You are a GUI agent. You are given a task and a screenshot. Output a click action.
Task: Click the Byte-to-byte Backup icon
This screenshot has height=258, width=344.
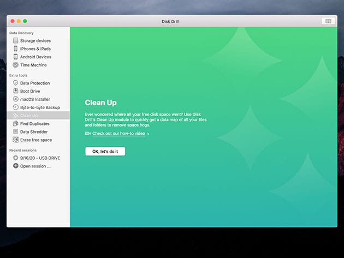tap(15, 107)
